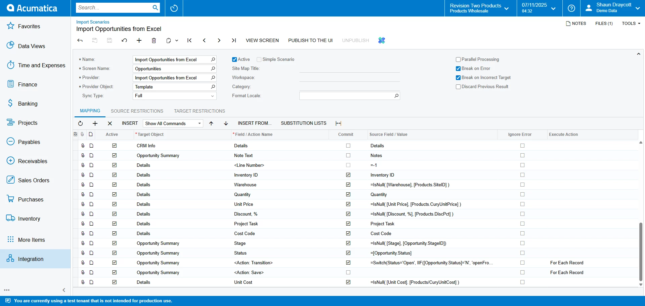The height and width of the screenshot is (306, 645).
Task: Toggle Ignore Error for Warehouse row
Action: pyautogui.click(x=522, y=185)
